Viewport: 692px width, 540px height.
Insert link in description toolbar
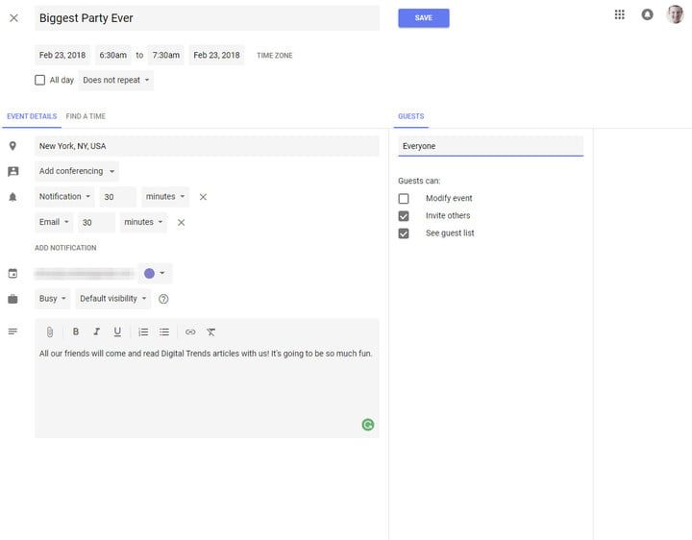190,332
